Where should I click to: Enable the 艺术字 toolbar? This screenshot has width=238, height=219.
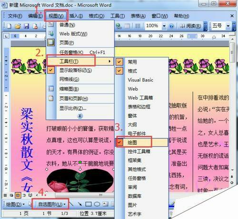(135, 214)
